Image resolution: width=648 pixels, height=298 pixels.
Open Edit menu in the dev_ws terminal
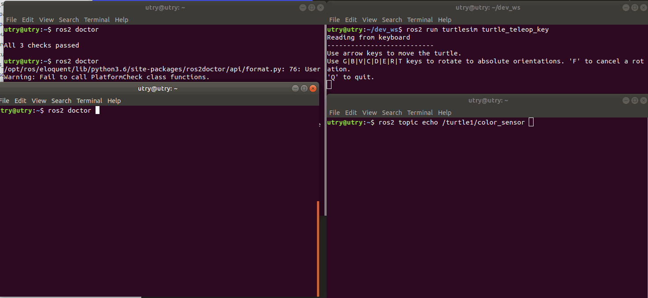pos(351,20)
